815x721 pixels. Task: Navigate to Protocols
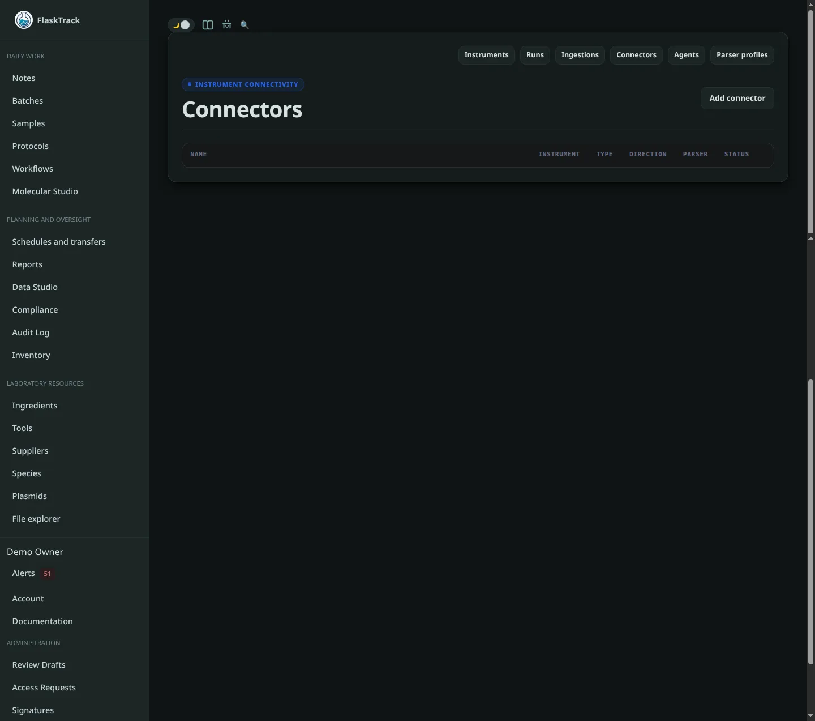(74, 146)
